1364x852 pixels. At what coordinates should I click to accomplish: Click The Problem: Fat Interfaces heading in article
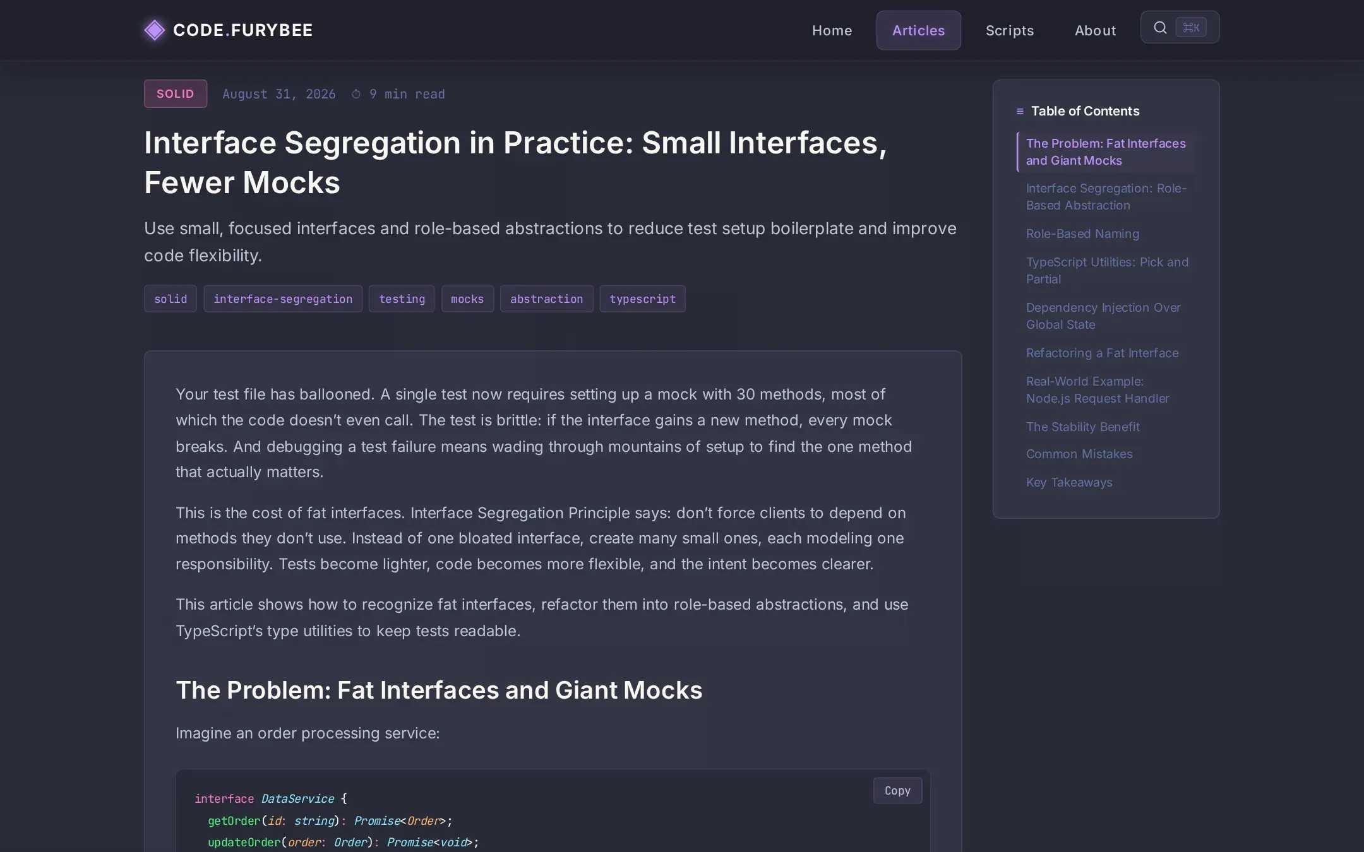(x=439, y=690)
